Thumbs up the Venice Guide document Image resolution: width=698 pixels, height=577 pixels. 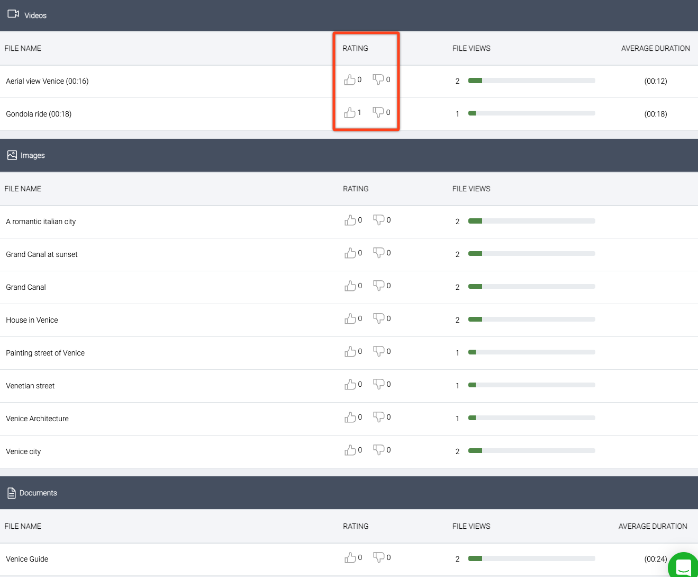pos(350,558)
